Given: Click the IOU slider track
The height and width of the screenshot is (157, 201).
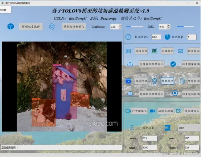Looking at the screenshot, I should [x=185, y=27].
